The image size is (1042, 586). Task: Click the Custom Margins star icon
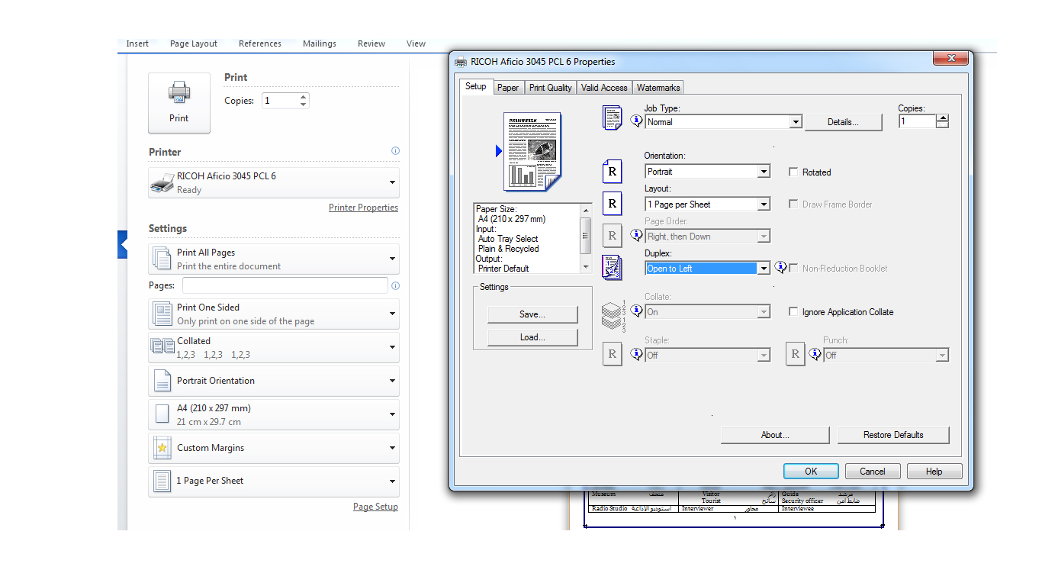pyautogui.click(x=162, y=448)
